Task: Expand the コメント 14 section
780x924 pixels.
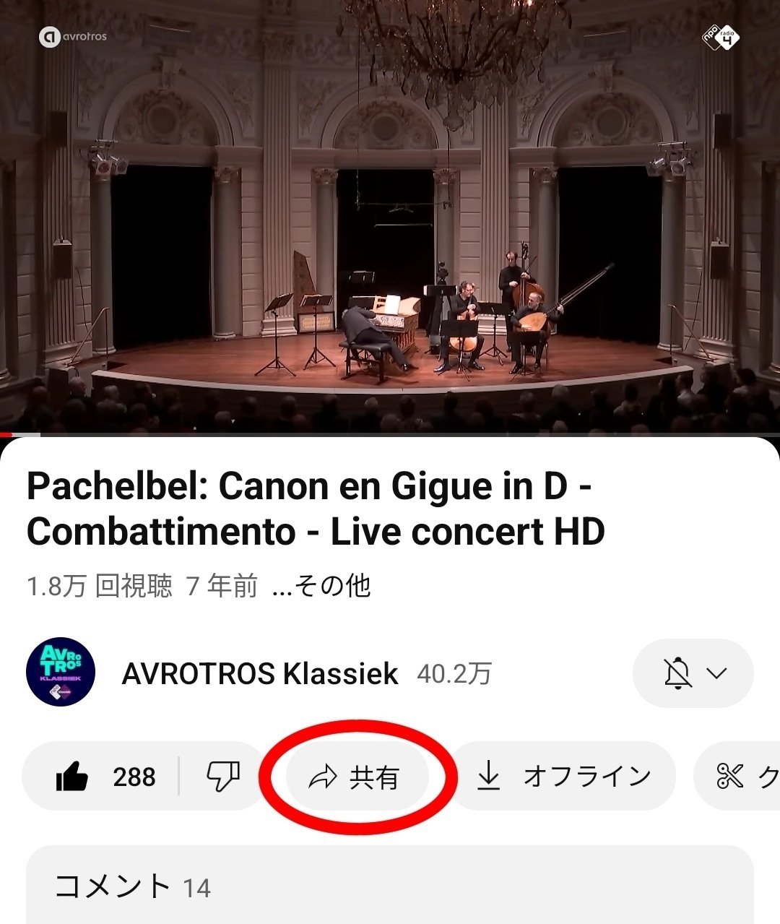Action: coord(390,885)
